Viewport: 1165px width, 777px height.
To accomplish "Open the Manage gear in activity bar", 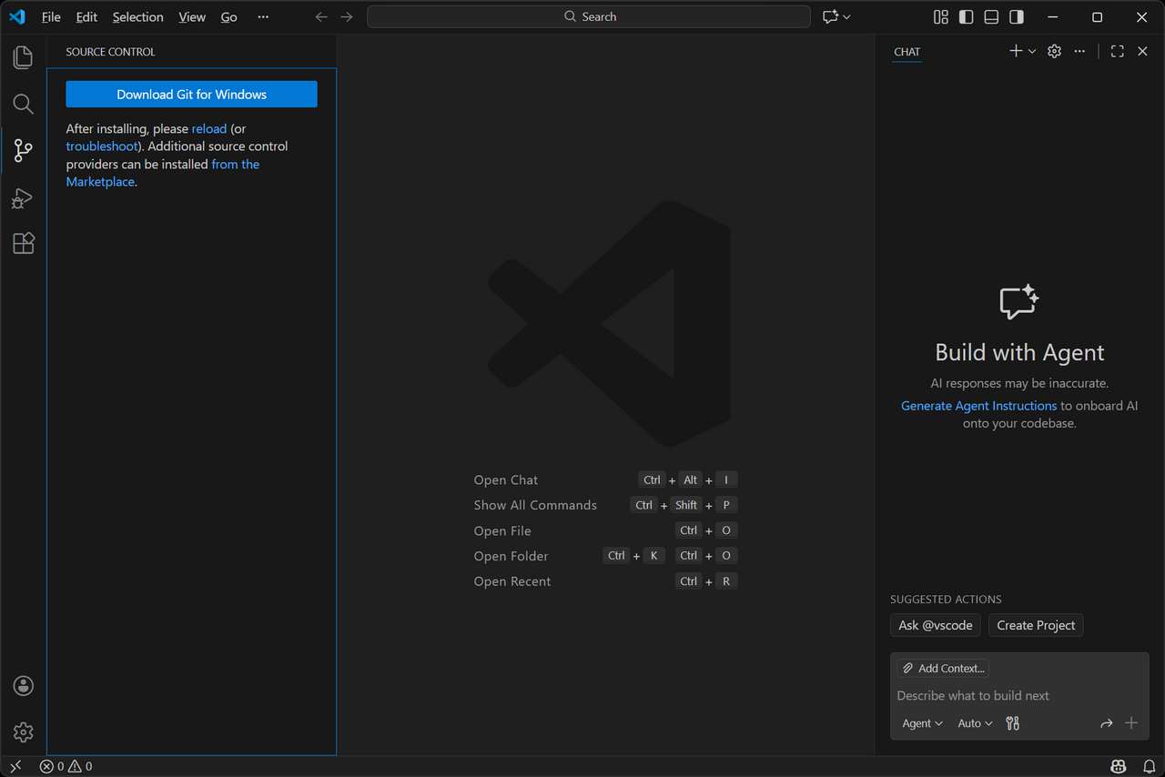I will coord(24,732).
